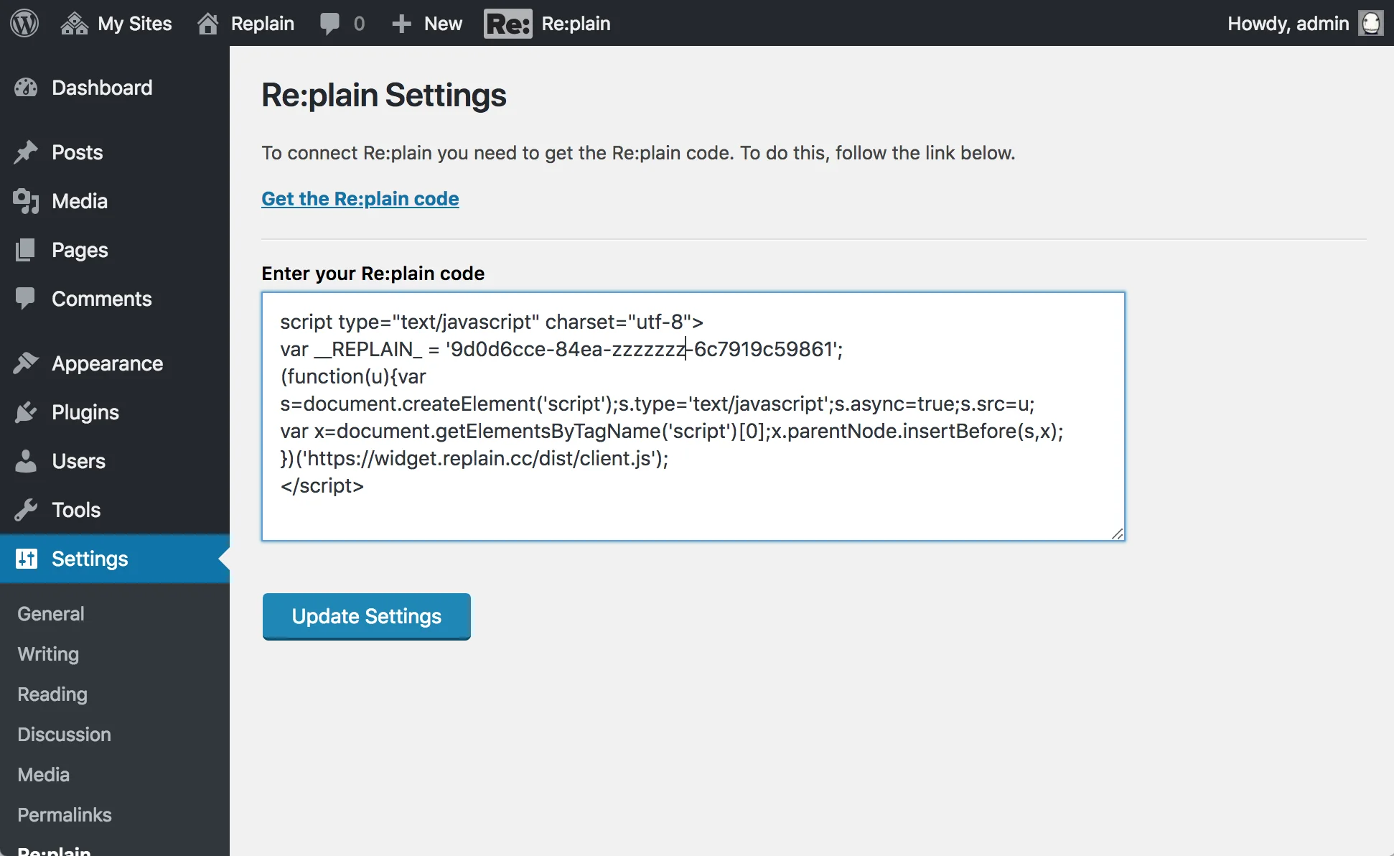Open the General settings submenu
1394x856 pixels.
point(51,614)
